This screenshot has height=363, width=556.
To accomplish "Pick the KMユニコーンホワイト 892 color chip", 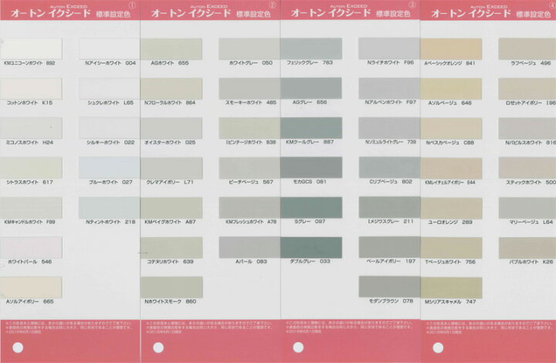I will pyautogui.click(x=31, y=49).
